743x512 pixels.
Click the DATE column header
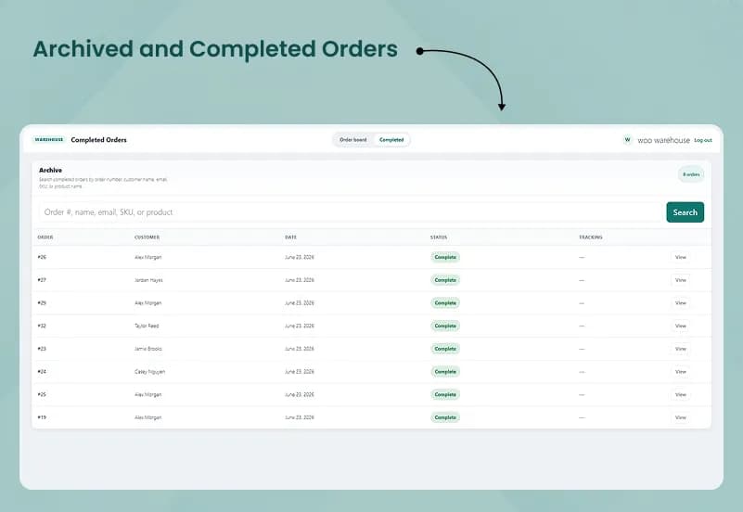(x=291, y=237)
